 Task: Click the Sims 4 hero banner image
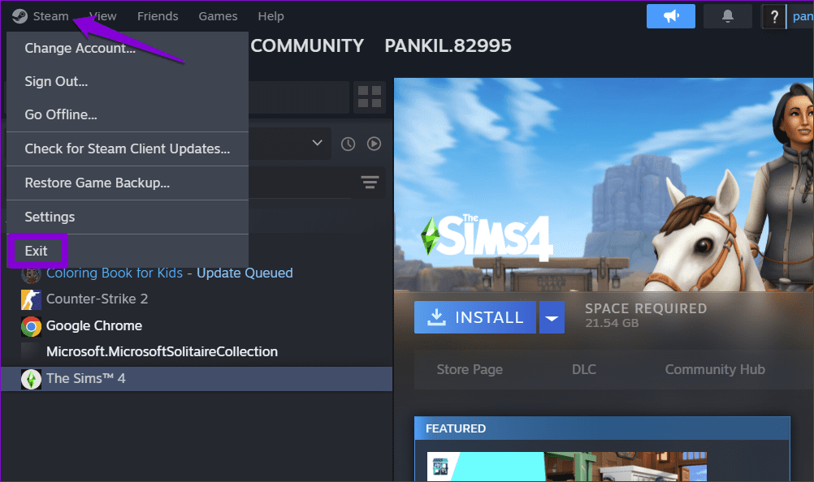[604, 184]
